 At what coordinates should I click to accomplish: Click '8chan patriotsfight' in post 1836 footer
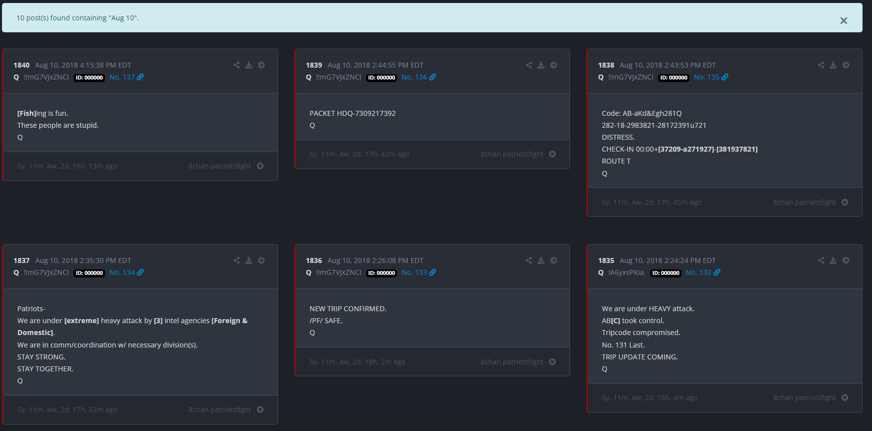pyautogui.click(x=512, y=362)
